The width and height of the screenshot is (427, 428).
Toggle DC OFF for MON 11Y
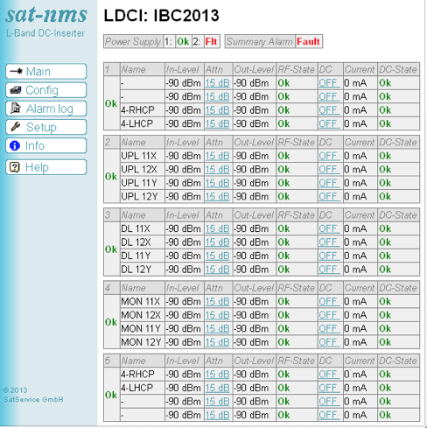pos(329,329)
